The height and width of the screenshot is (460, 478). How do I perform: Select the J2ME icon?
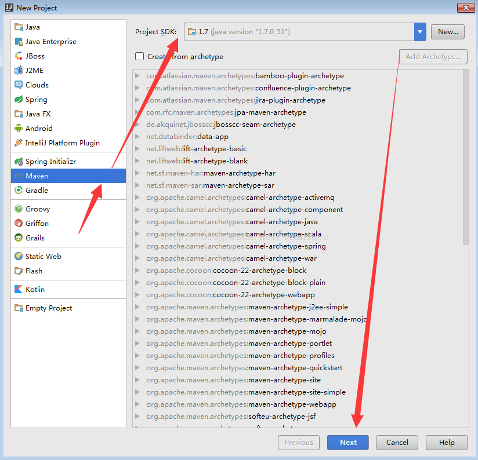19,70
